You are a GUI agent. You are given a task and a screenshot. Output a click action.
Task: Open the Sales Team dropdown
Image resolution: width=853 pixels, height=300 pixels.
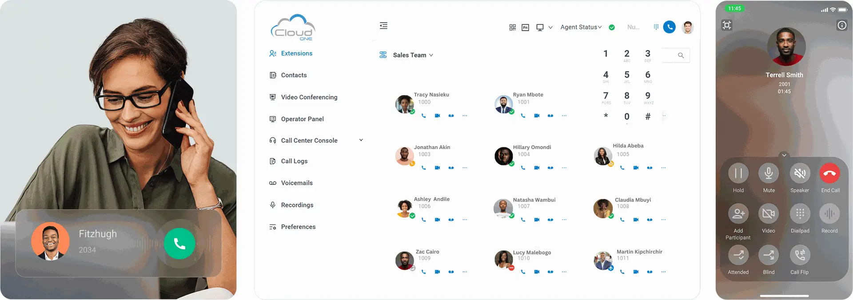click(413, 55)
